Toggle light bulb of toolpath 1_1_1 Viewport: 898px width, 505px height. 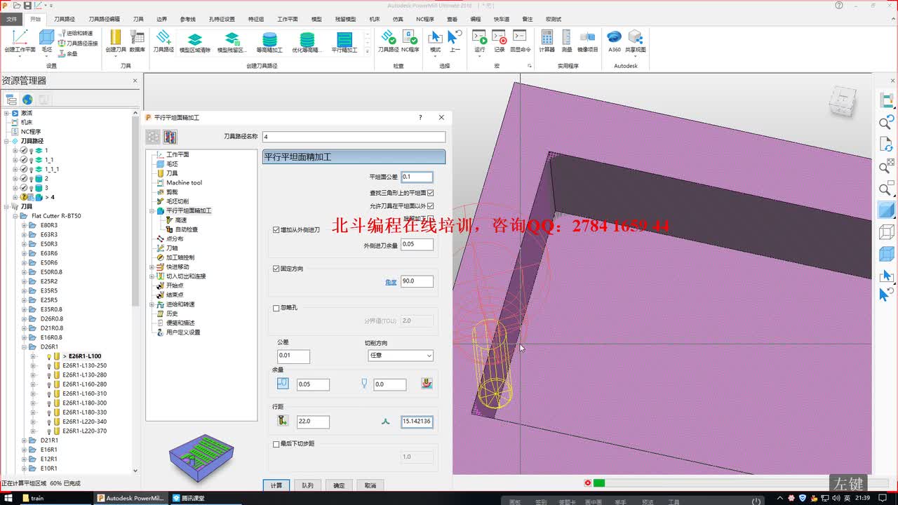[x=32, y=169]
